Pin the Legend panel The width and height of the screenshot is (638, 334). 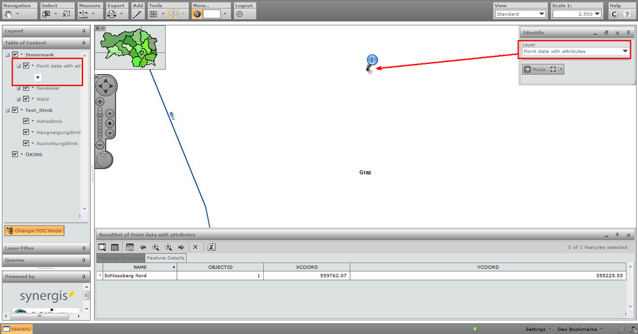pos(84,31)
